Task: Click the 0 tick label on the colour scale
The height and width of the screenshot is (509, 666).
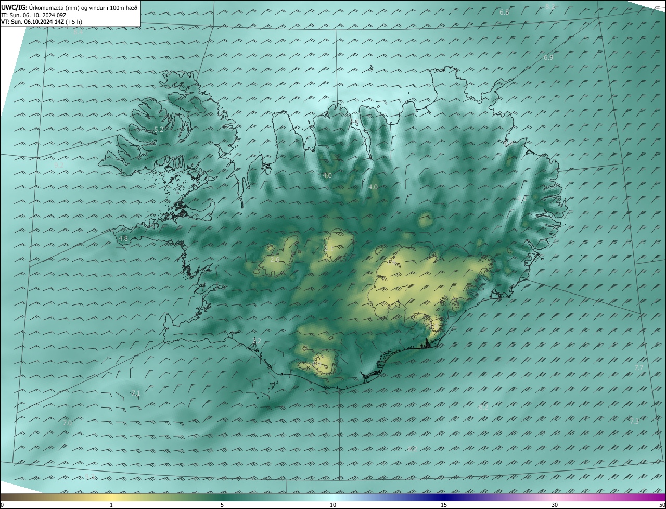Action: 2,505
